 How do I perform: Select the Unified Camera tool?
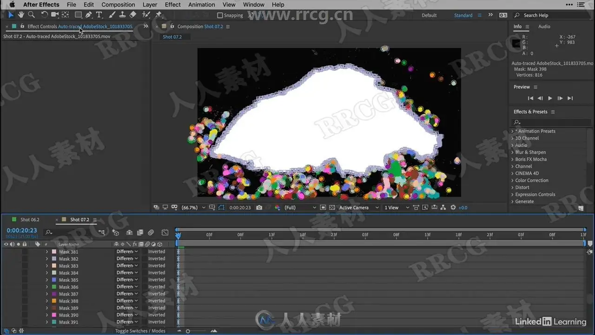click(x=55, y=15)
